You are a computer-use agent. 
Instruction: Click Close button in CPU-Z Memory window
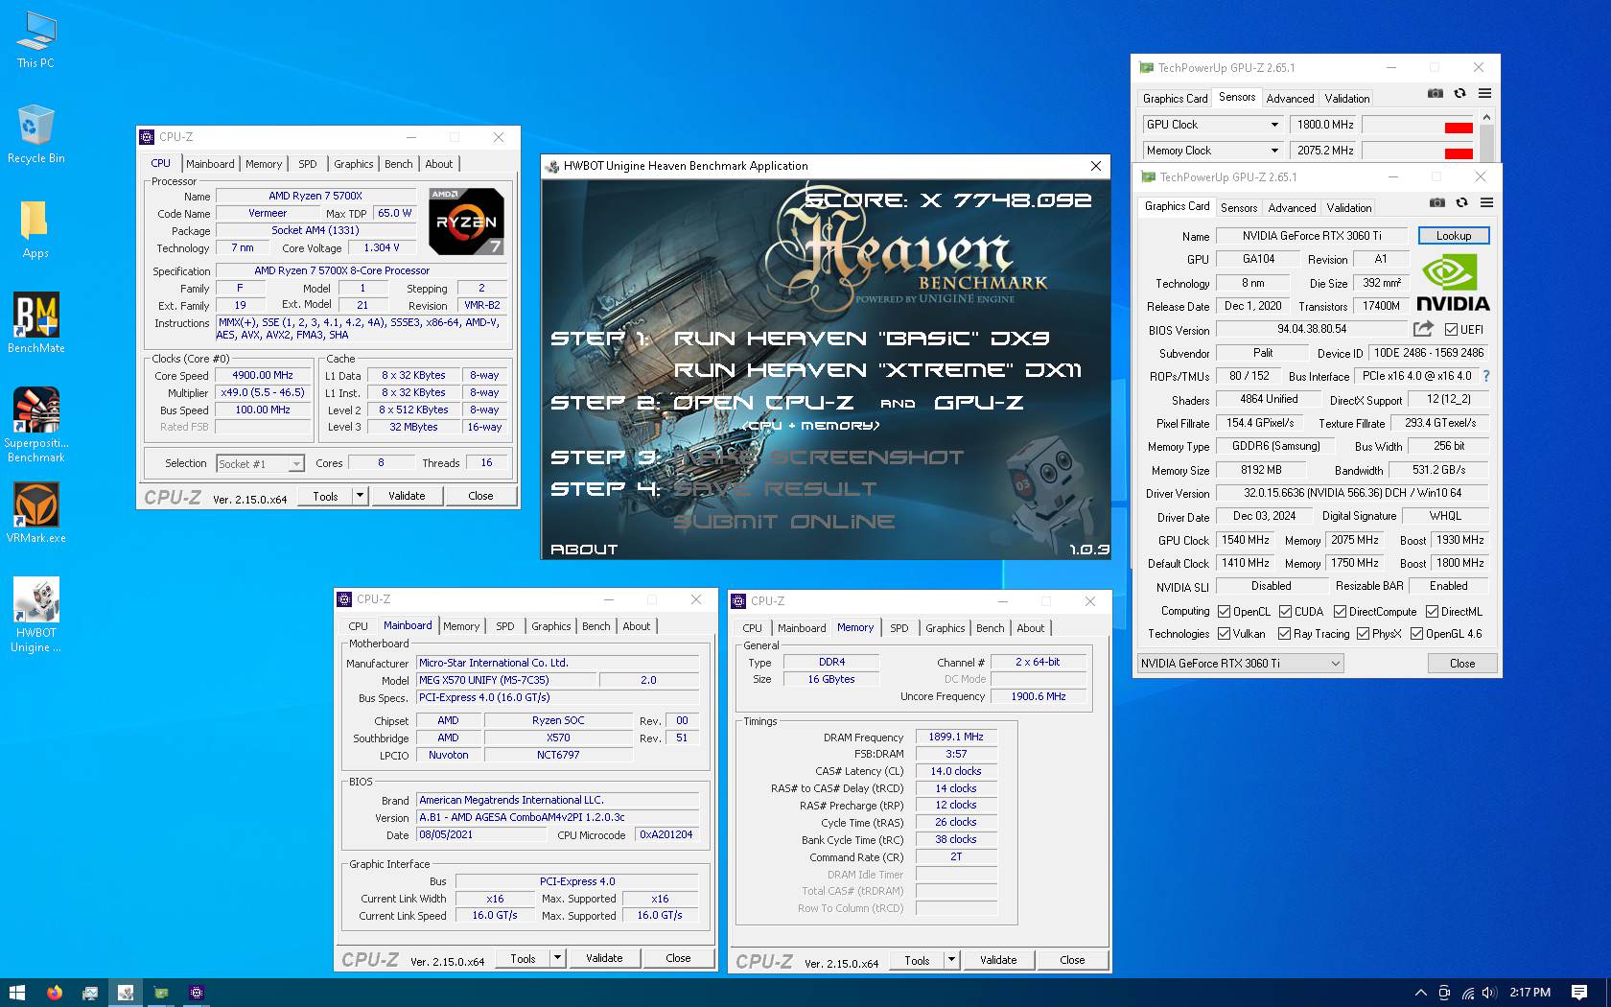1072,960
